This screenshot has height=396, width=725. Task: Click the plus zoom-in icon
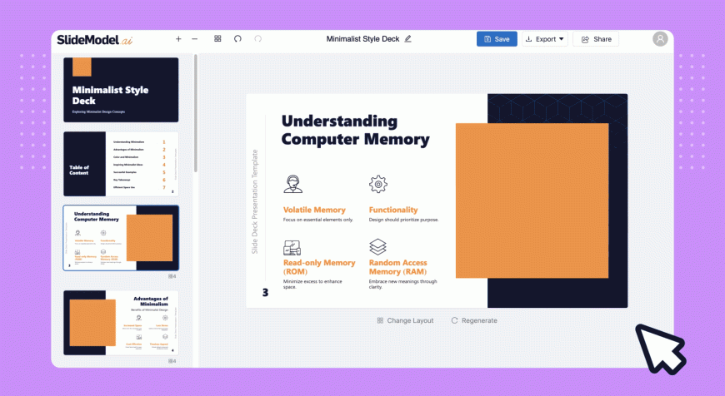178,39
